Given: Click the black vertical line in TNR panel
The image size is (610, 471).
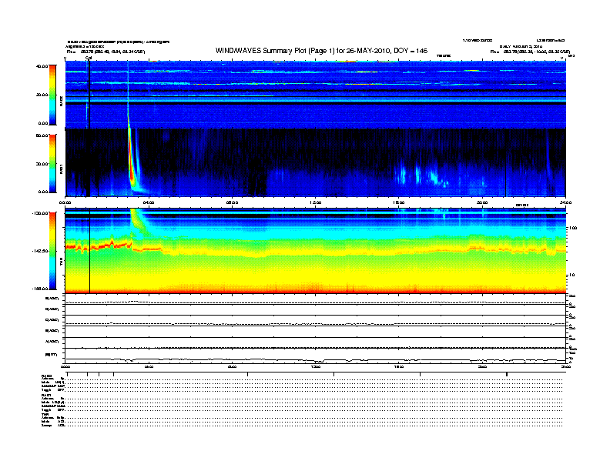Looking at the screenshot, I should 90,251.
